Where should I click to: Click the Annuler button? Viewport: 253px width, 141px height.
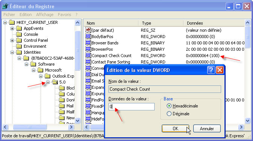click(207, 128)
